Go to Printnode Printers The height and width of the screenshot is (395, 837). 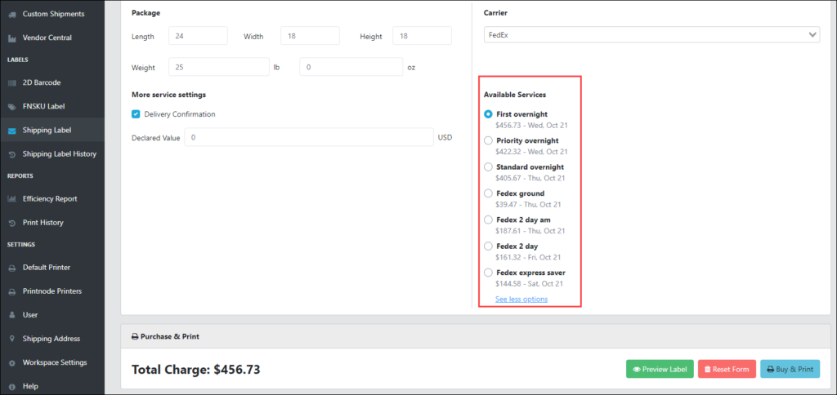(52, 291)
